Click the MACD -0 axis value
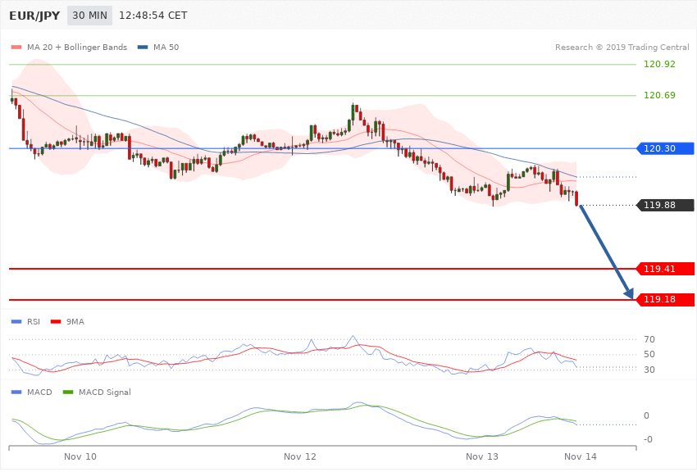The height and width of the screenshot is (472, 697). tap(648, 439)
